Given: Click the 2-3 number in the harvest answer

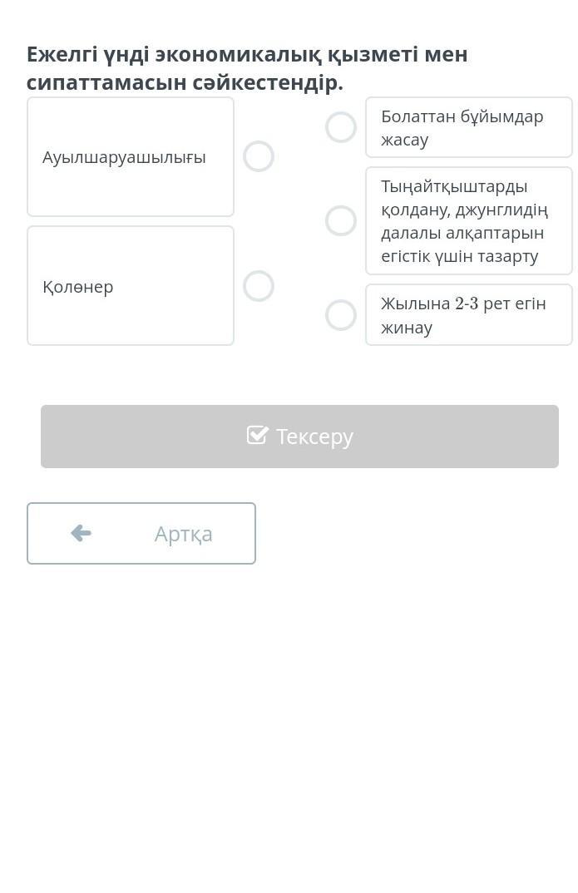Looking at the screenshot, I should (467, 303).
